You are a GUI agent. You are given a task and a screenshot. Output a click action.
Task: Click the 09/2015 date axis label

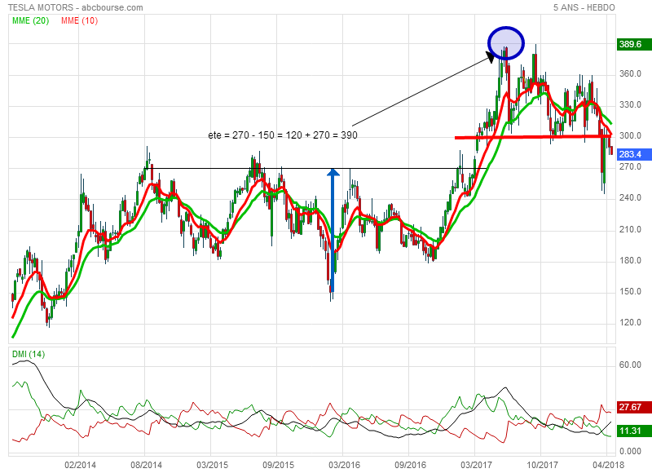278,465
